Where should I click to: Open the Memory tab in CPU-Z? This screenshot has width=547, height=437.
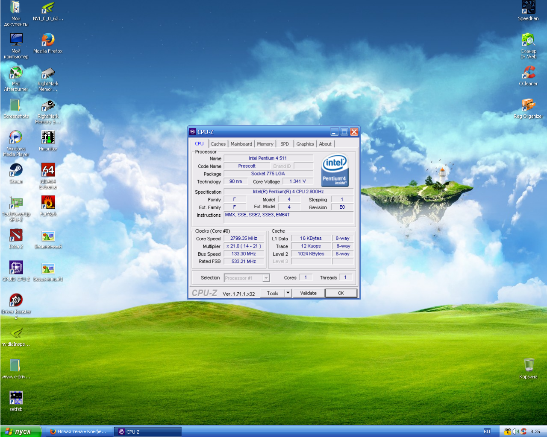pyautogui.click(x=265, y=144)
